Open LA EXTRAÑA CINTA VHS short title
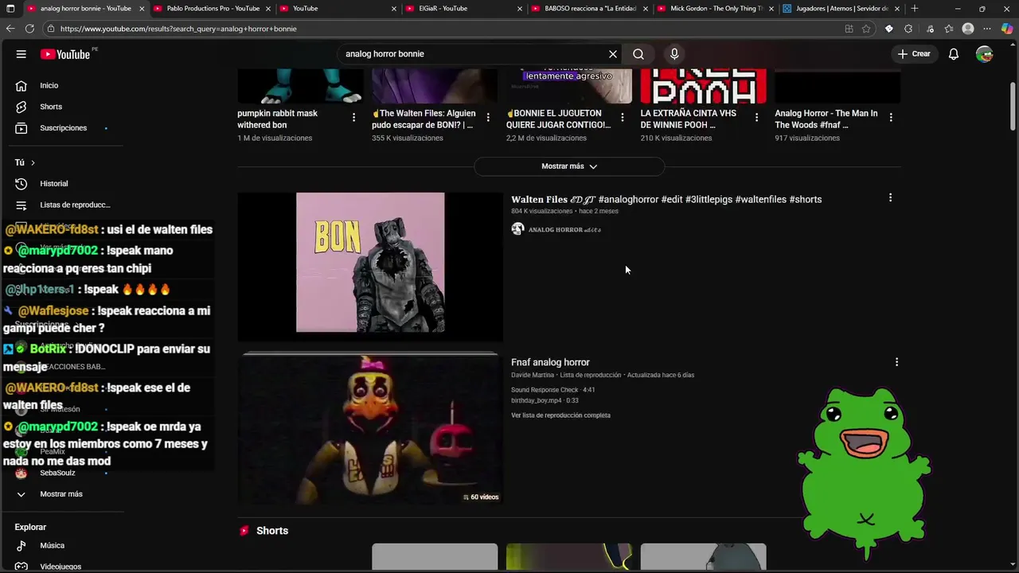Screen dimensions: 1019x573 tap(689, 119)
